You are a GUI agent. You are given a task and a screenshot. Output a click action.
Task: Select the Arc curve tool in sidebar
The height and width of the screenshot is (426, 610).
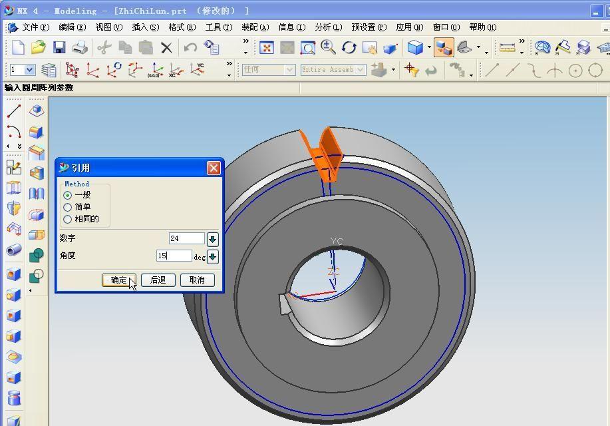click(x=14, y=131)
